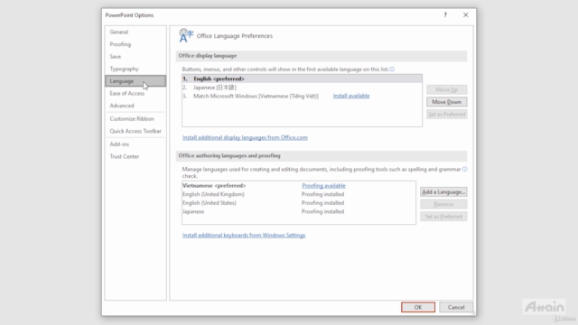Viewport: 578px width, 325px height.
Task: Select Vietnamese preferred authoring language row
Action: tap(299, 185)
